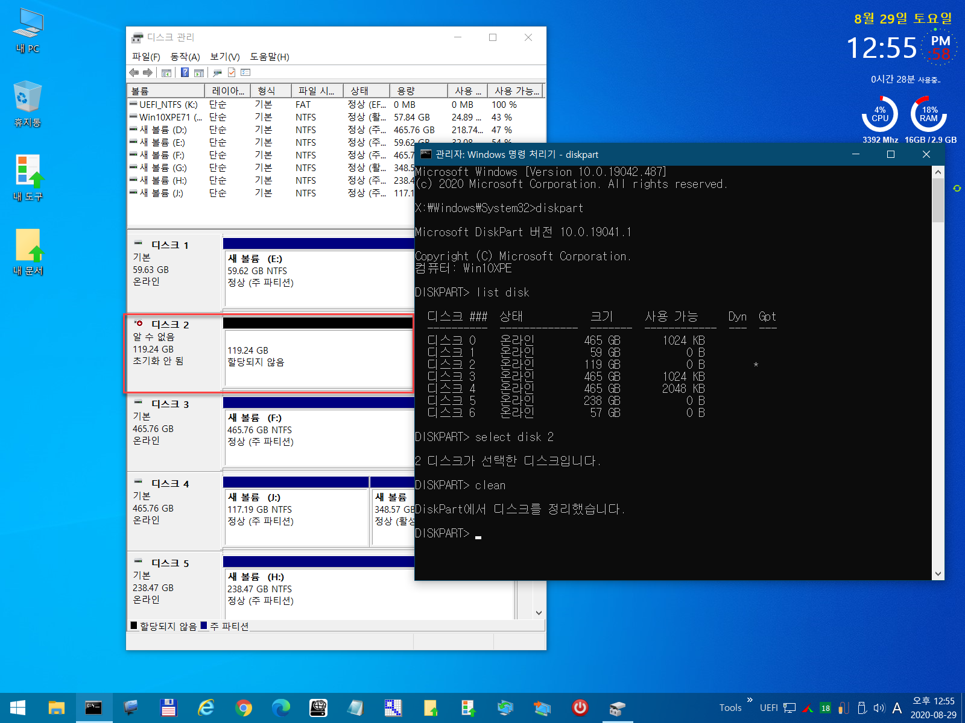Screen dimensions: 965x723
Task: Click the CPU usage gauge widget
Action: (880, 114)
